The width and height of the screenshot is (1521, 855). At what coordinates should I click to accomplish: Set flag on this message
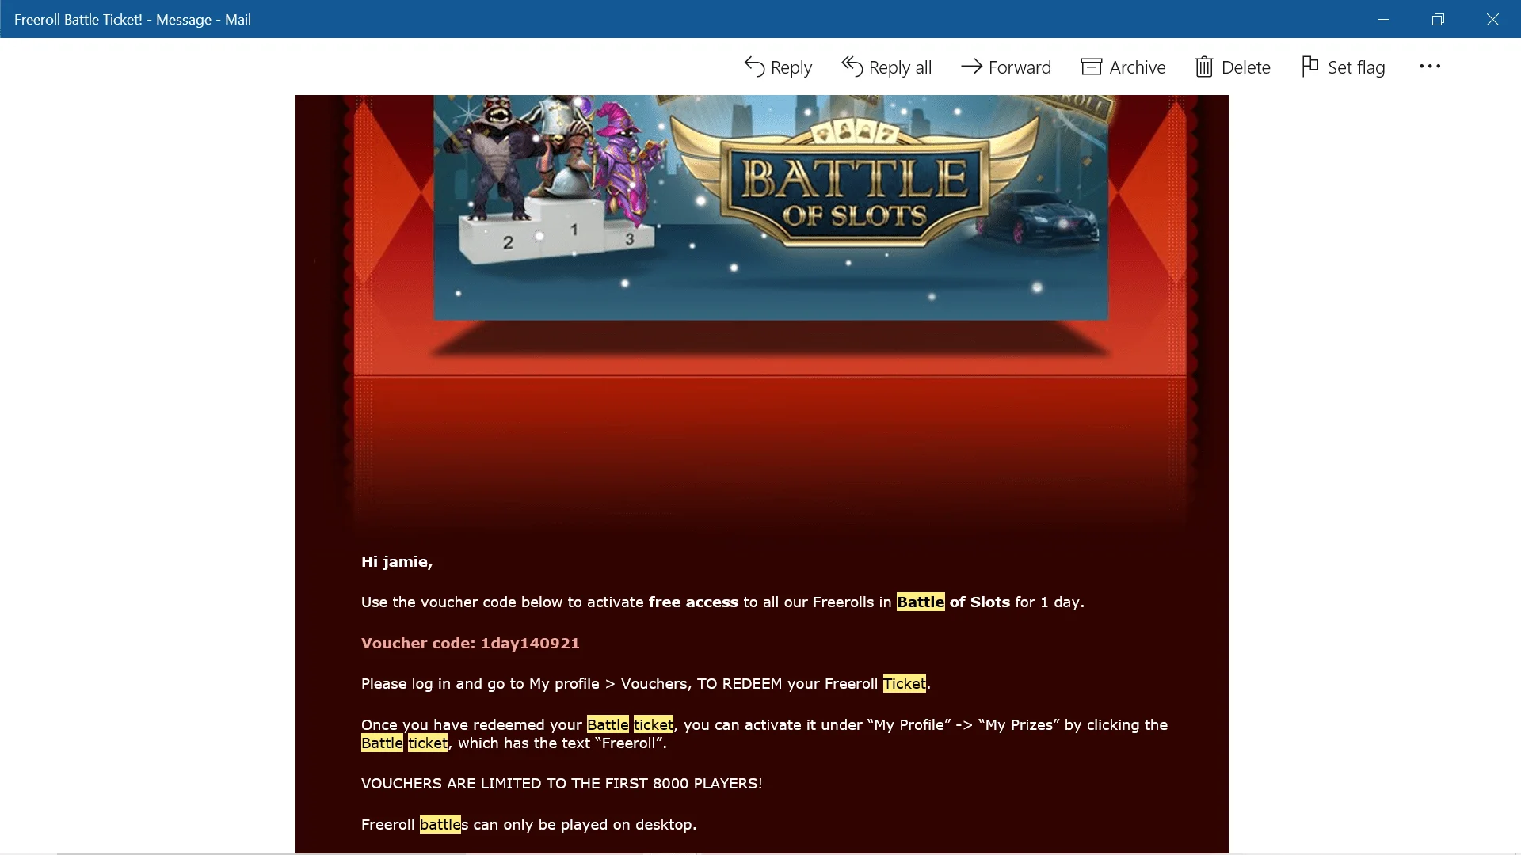pyautogui.click(x=1344, y=67)
